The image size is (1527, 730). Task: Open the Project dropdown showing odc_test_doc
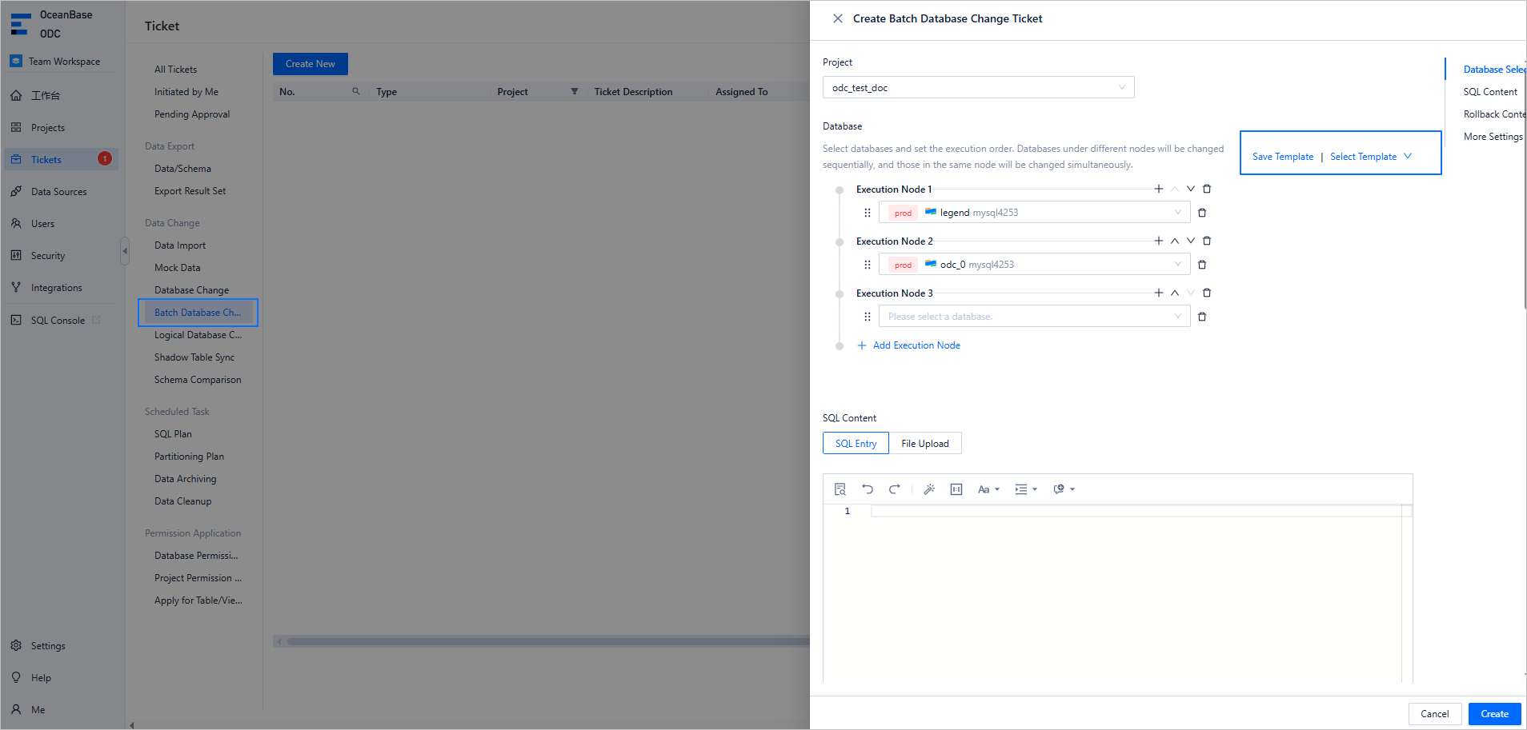click(978, 88)
